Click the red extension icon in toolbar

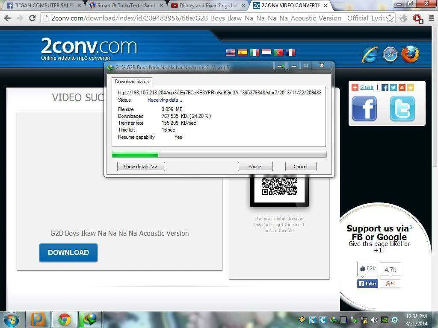(x=418, y=19)
